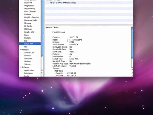
Task: Click details pane scroll down arrow
Action: pos(132,72)
